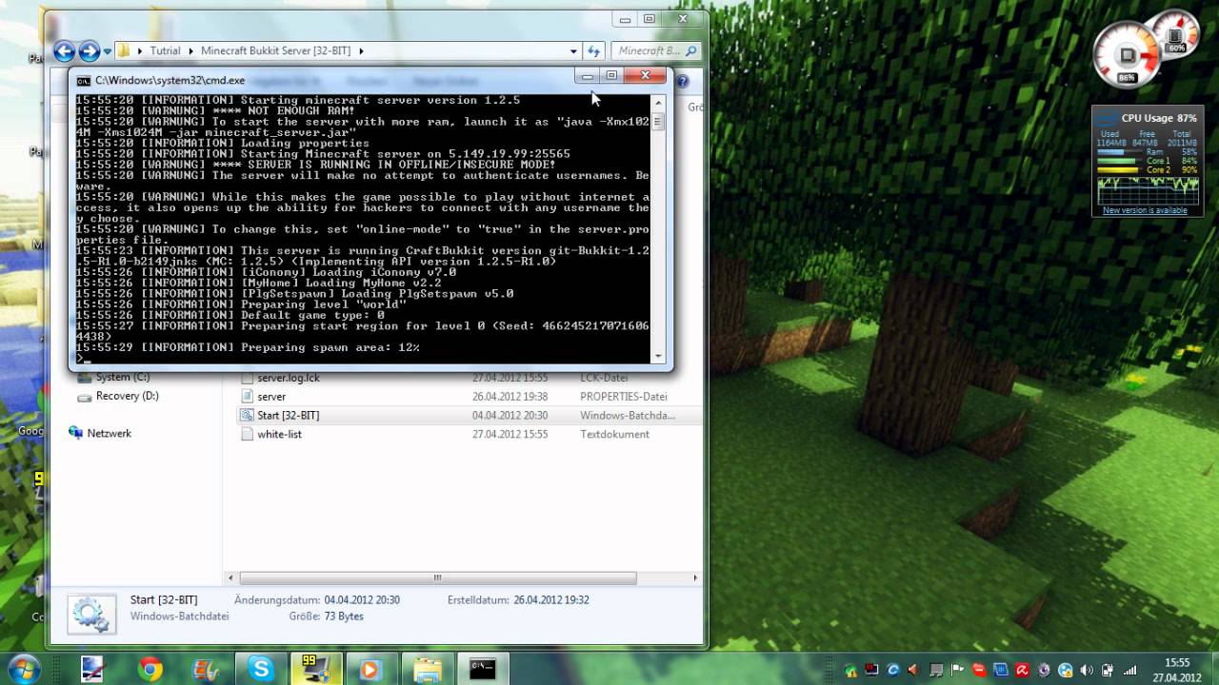
Task: Open the recent locations dropdown beside Forward
Action: [107, 51]
